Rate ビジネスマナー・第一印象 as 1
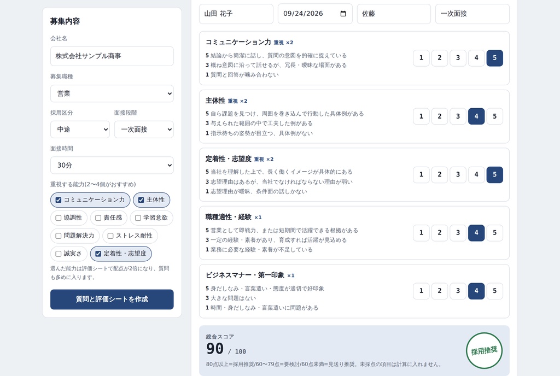Viewport: 560px width, 376px height. click(422, 291)
